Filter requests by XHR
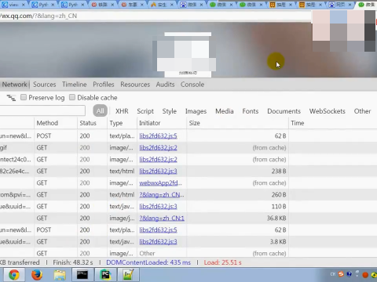Screen dimensions: 377x282 [x=122, y=111]
